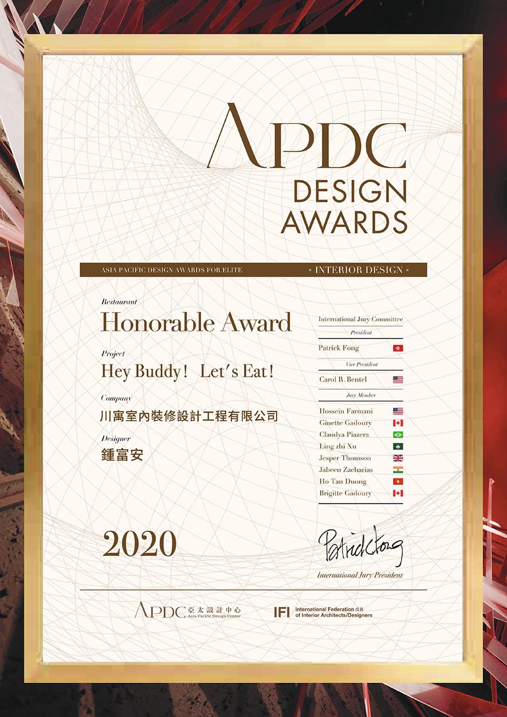Click the US flag beside Hossein Farmani
The height and width of the screenshot is (717, 507).
[398, 411]
